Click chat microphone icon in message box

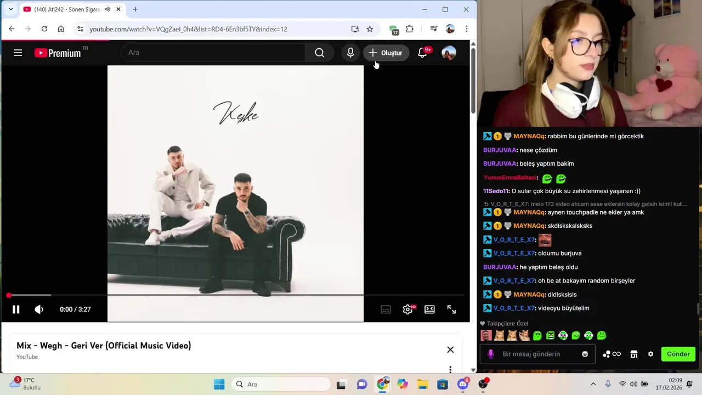(x=490, y=354)
